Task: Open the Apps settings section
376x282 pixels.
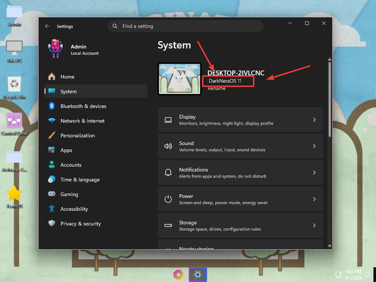Action: click(x=96, y=150)
